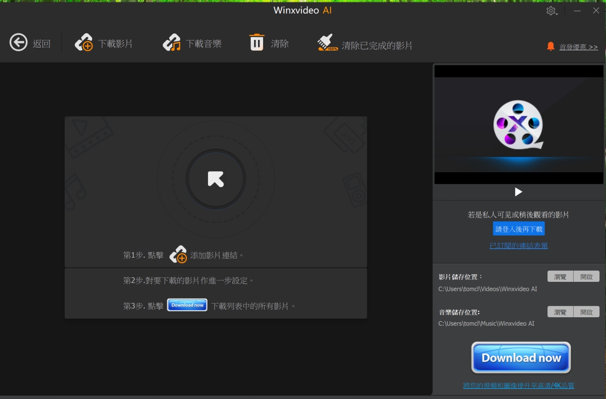The image size is (606, 399).
Task: Click the Winxvideo preview thumbnail
Action: click(519, 125)
